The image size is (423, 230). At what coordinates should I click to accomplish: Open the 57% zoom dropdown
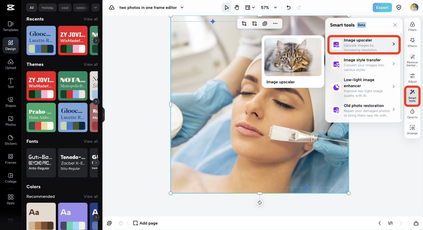click(269, 8)
